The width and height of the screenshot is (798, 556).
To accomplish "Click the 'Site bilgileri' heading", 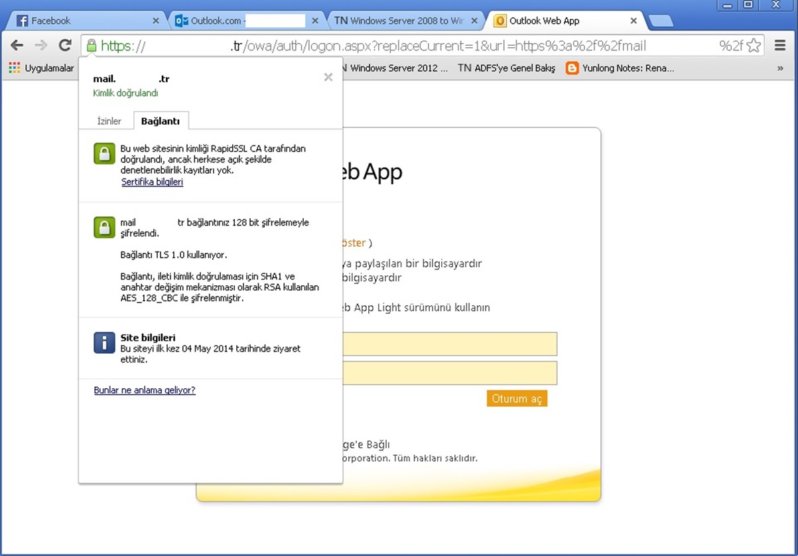I will pos(148,338).
